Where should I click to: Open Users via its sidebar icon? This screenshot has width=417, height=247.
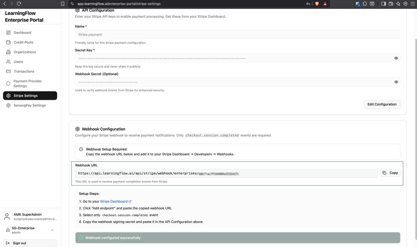tap(8, 61)
